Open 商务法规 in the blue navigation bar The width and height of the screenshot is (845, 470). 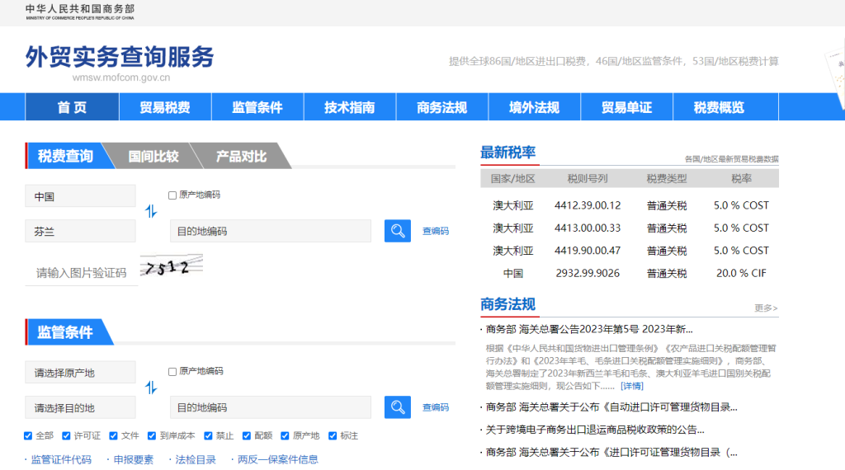pyautogui.click(x=442, y=106)
